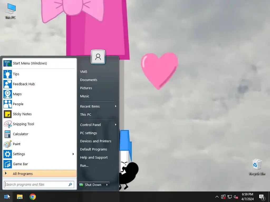Image resolution: width=270 pixels, height=202 pixels.
Task: Select the This PC desktop icon
Action: pos(10,11)
